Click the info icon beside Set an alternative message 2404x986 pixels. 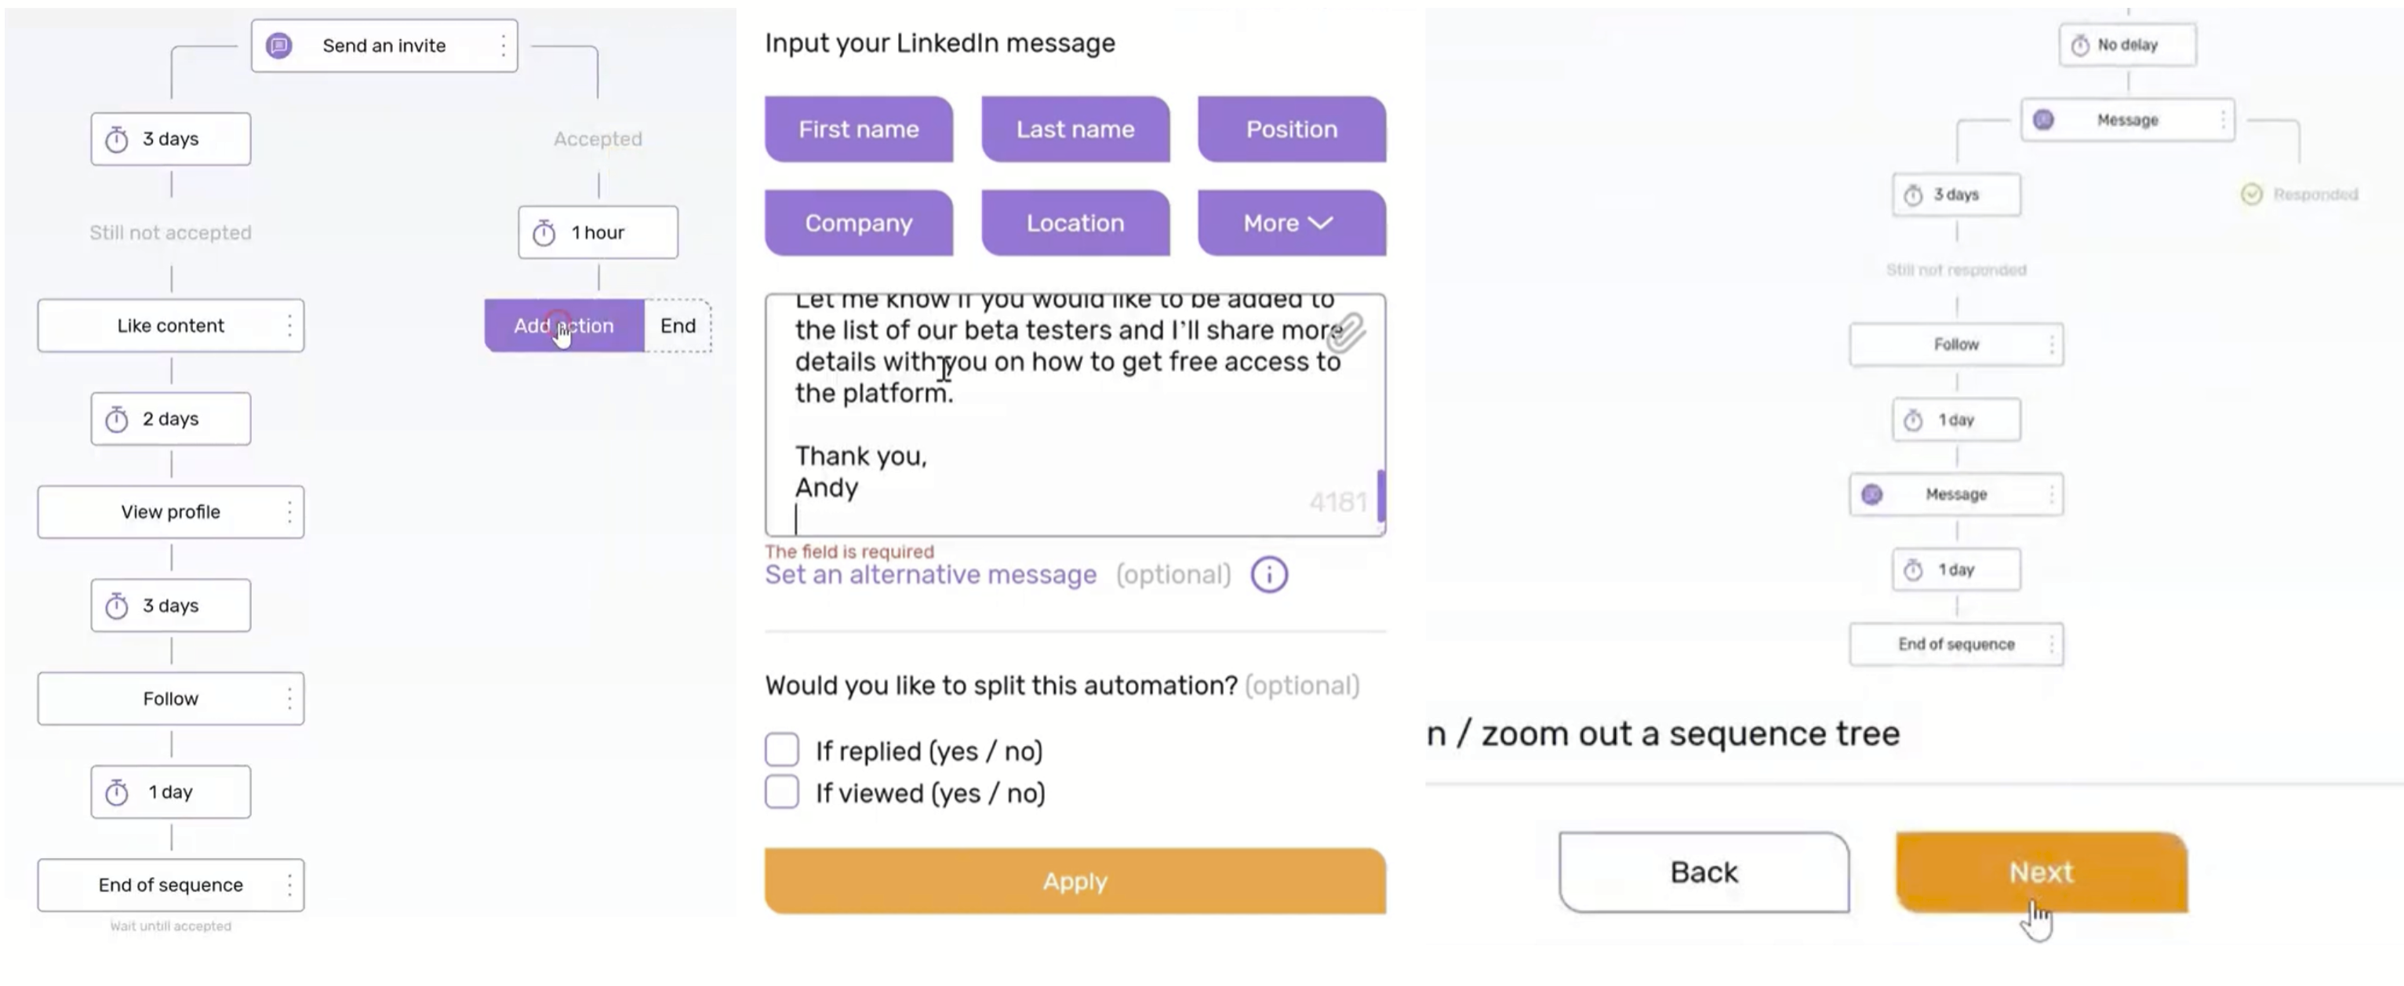tap(1268, 574)
